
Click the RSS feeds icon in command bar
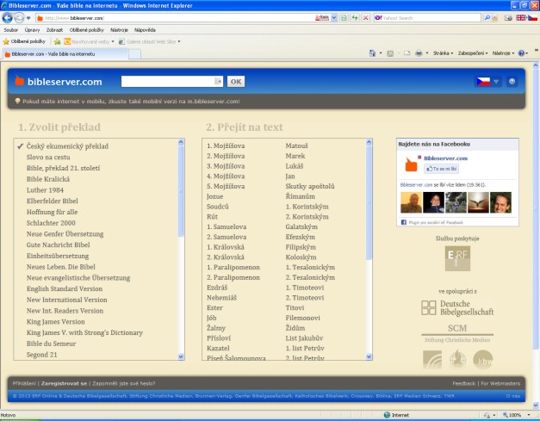point(390,53)
